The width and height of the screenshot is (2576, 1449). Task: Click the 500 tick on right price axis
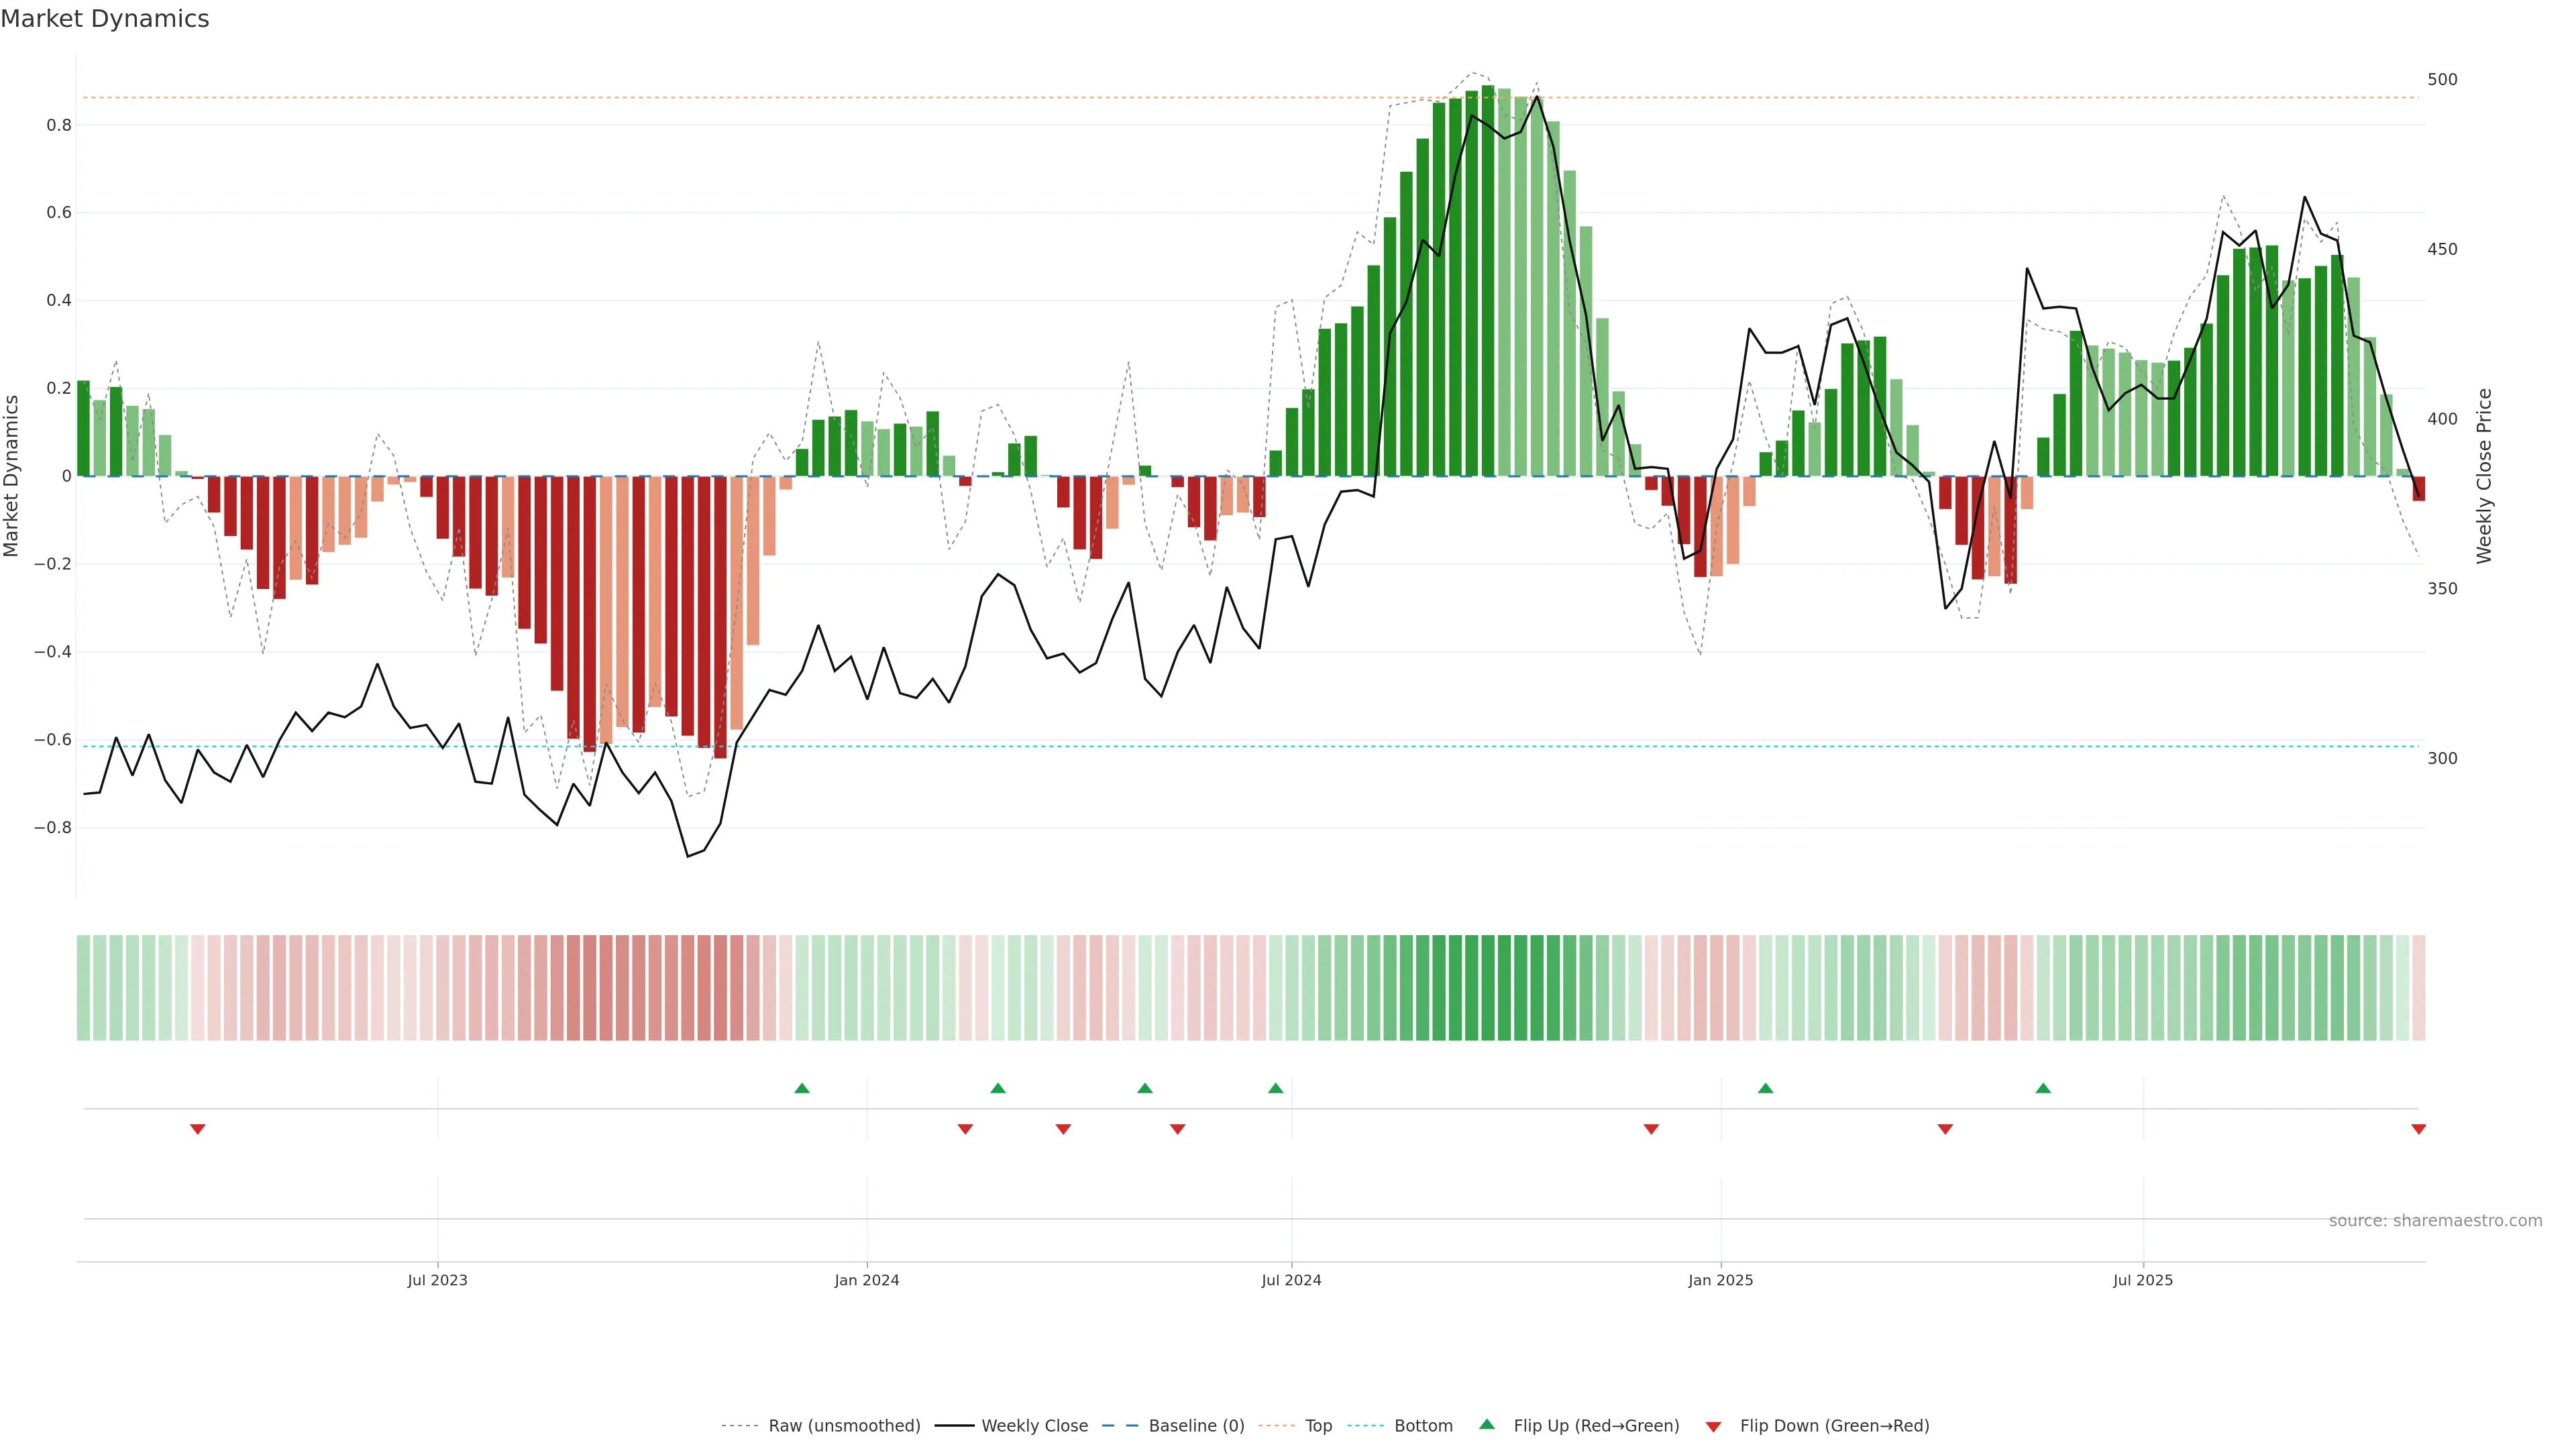click(x=2442, y=80)
